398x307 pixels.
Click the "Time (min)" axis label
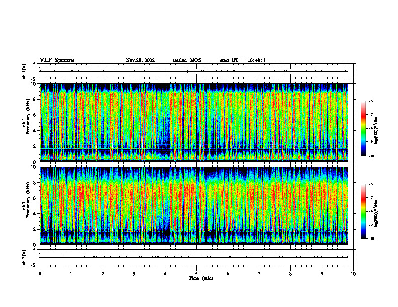(201, 278)
